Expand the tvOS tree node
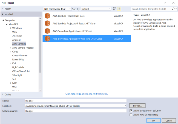The height and width of the screenshot is (124, 178). pyautogui.click(x=10, y=83)
